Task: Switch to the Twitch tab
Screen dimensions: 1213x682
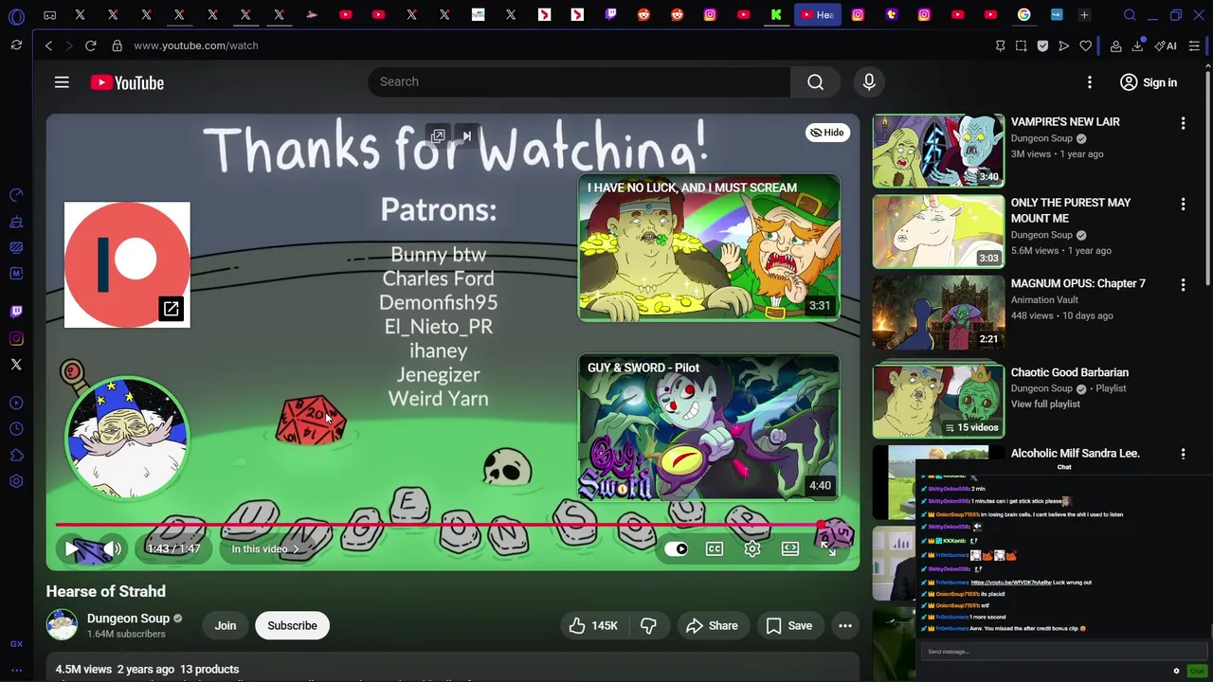Action: (x=610, y=15)
